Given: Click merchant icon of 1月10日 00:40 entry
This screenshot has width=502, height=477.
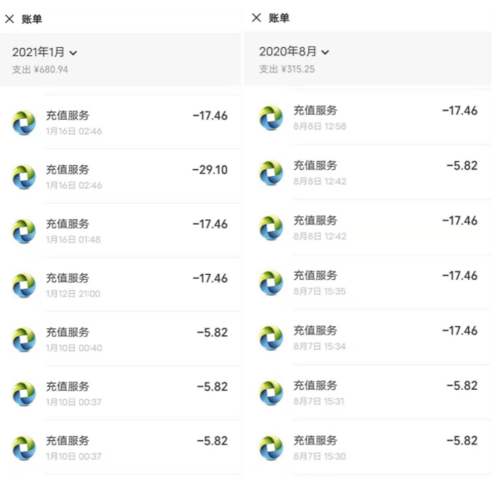Looking at the screenshot, I should (24, 340).
